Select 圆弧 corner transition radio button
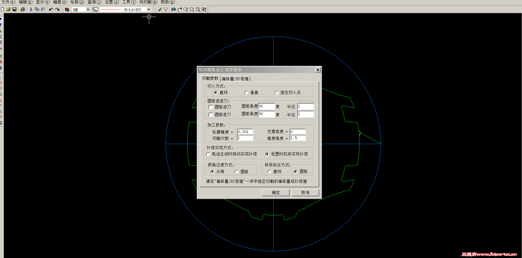 [x=237, y=172]
